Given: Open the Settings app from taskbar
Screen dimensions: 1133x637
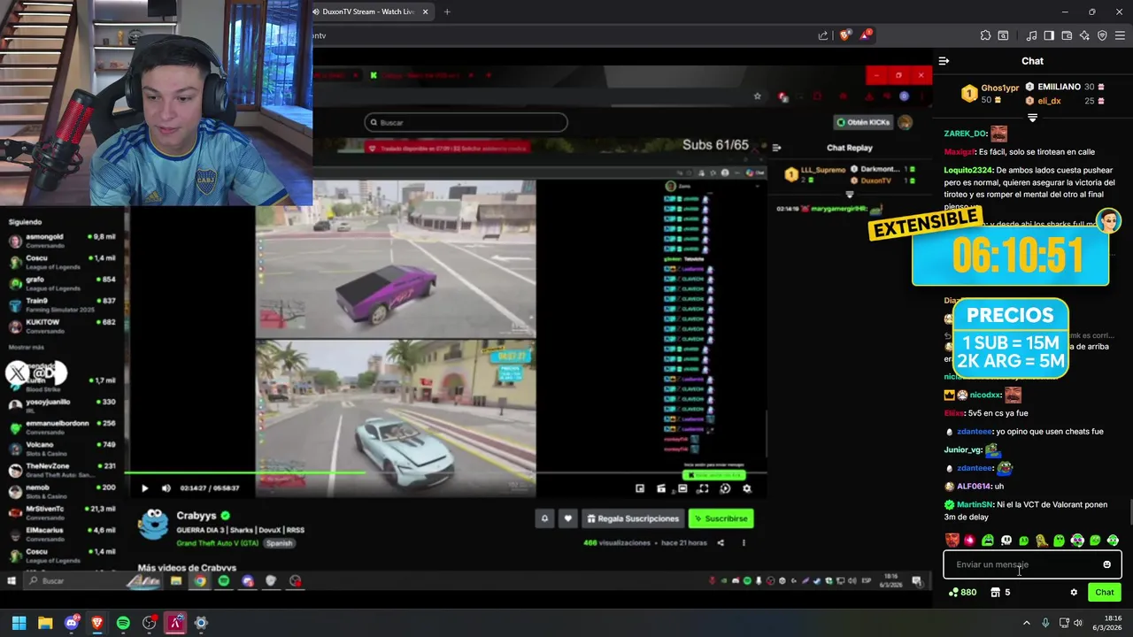Looking at the screenshot, I should coord(201,623).
